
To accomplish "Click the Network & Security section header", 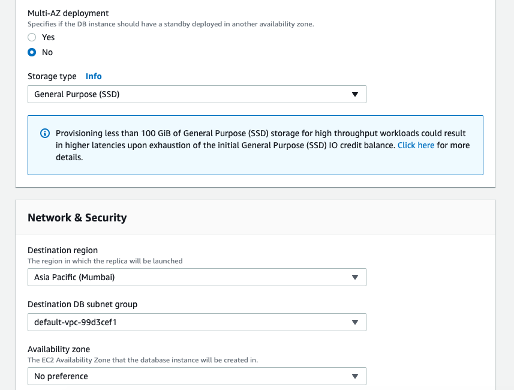I will click(77, 217).
